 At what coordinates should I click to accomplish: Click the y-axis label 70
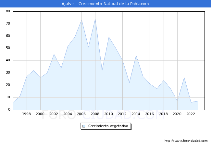8,24
